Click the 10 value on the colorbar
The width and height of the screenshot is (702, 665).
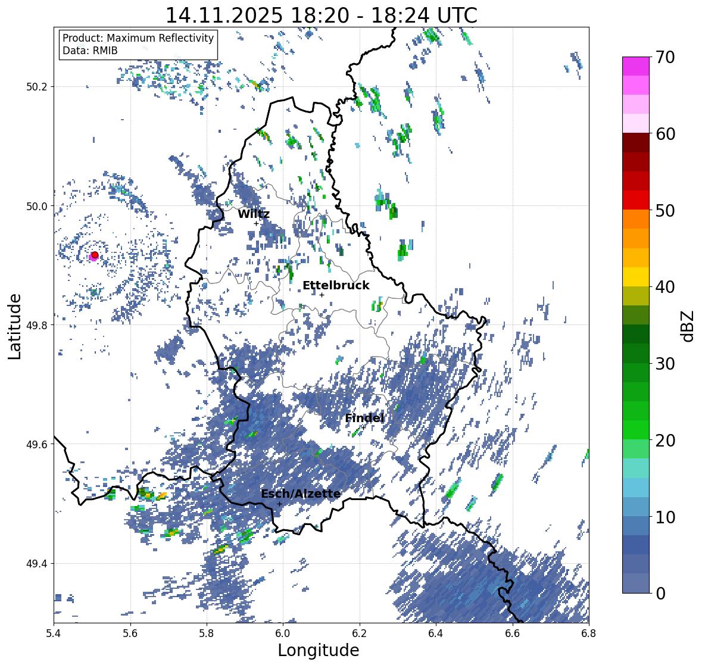click(x=665, y=517)
